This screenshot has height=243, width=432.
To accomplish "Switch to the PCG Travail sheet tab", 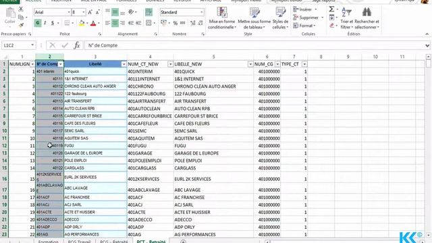I will tap(79, 242).
